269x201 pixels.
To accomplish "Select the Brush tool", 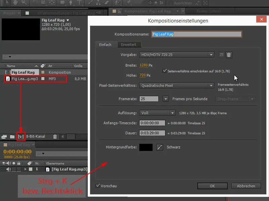I will tap(90, 3).
